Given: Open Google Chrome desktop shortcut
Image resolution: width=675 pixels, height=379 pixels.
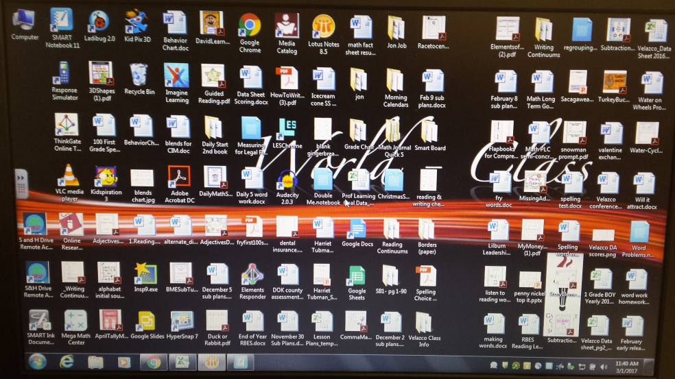Looking at the screenshot, I should pos(249,27).
